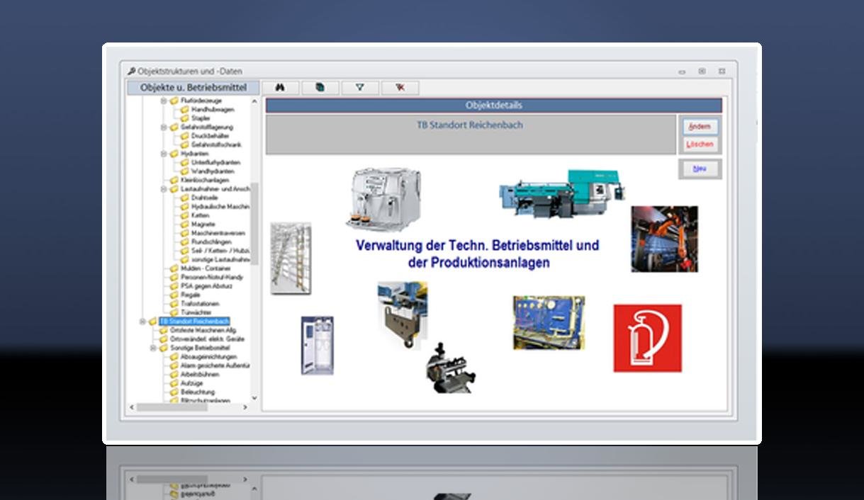Click the Löschen button
The width and height of the screenshot is (864, 500).
tap(700, 144)
